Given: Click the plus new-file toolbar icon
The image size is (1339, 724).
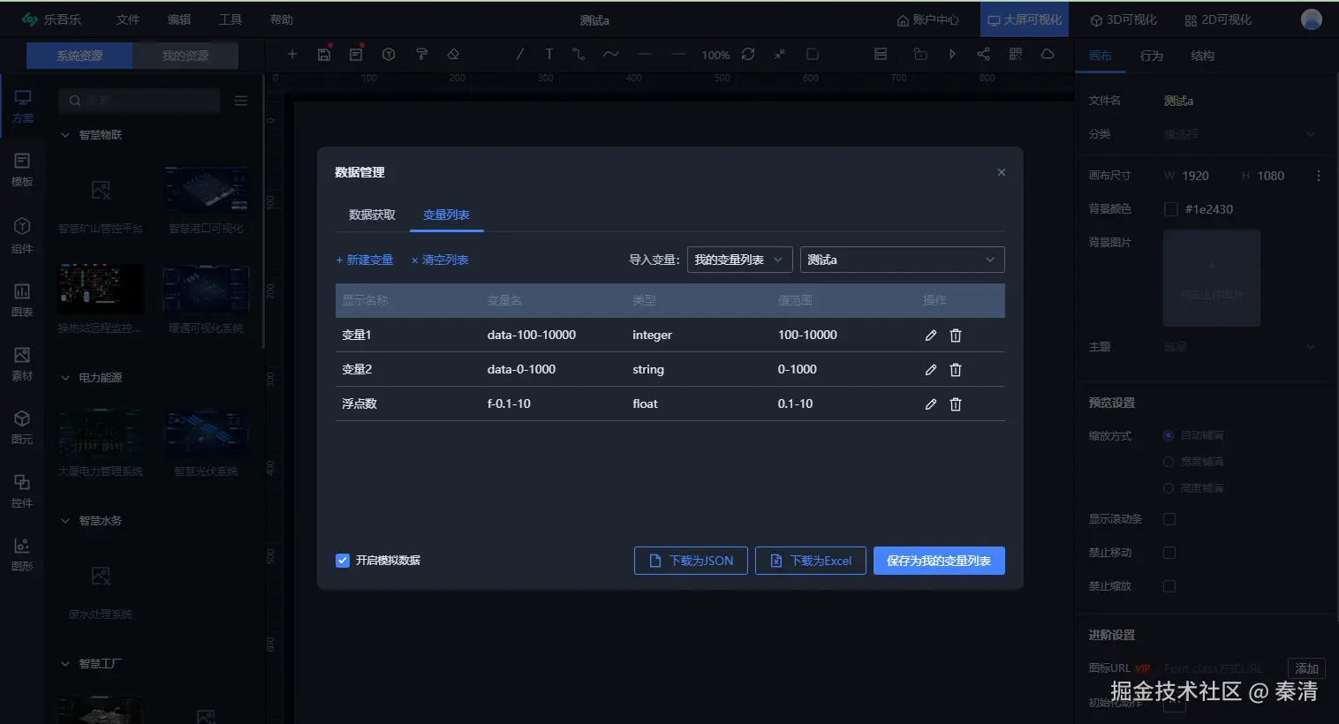Looking at the screenshot, I should 292,55.
